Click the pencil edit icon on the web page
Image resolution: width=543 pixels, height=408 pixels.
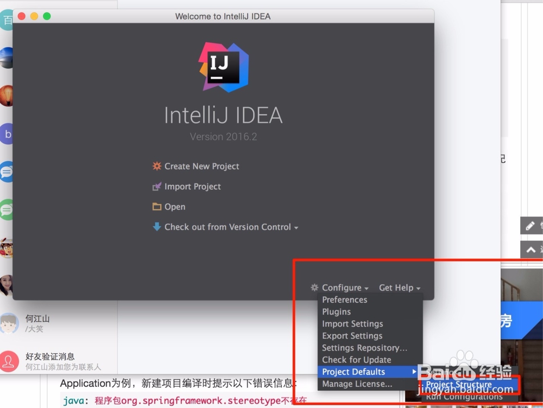coord(529,226)
